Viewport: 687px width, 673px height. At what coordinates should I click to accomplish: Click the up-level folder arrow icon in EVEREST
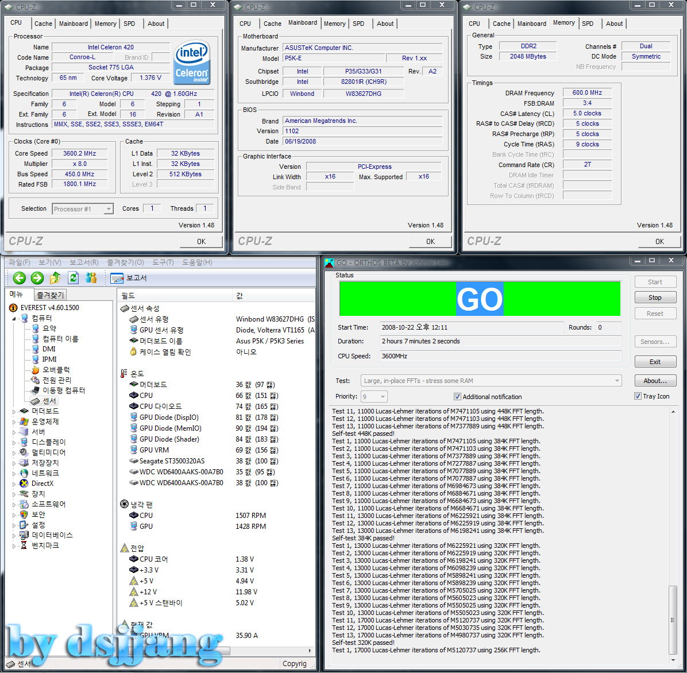[x=55, y=277]
